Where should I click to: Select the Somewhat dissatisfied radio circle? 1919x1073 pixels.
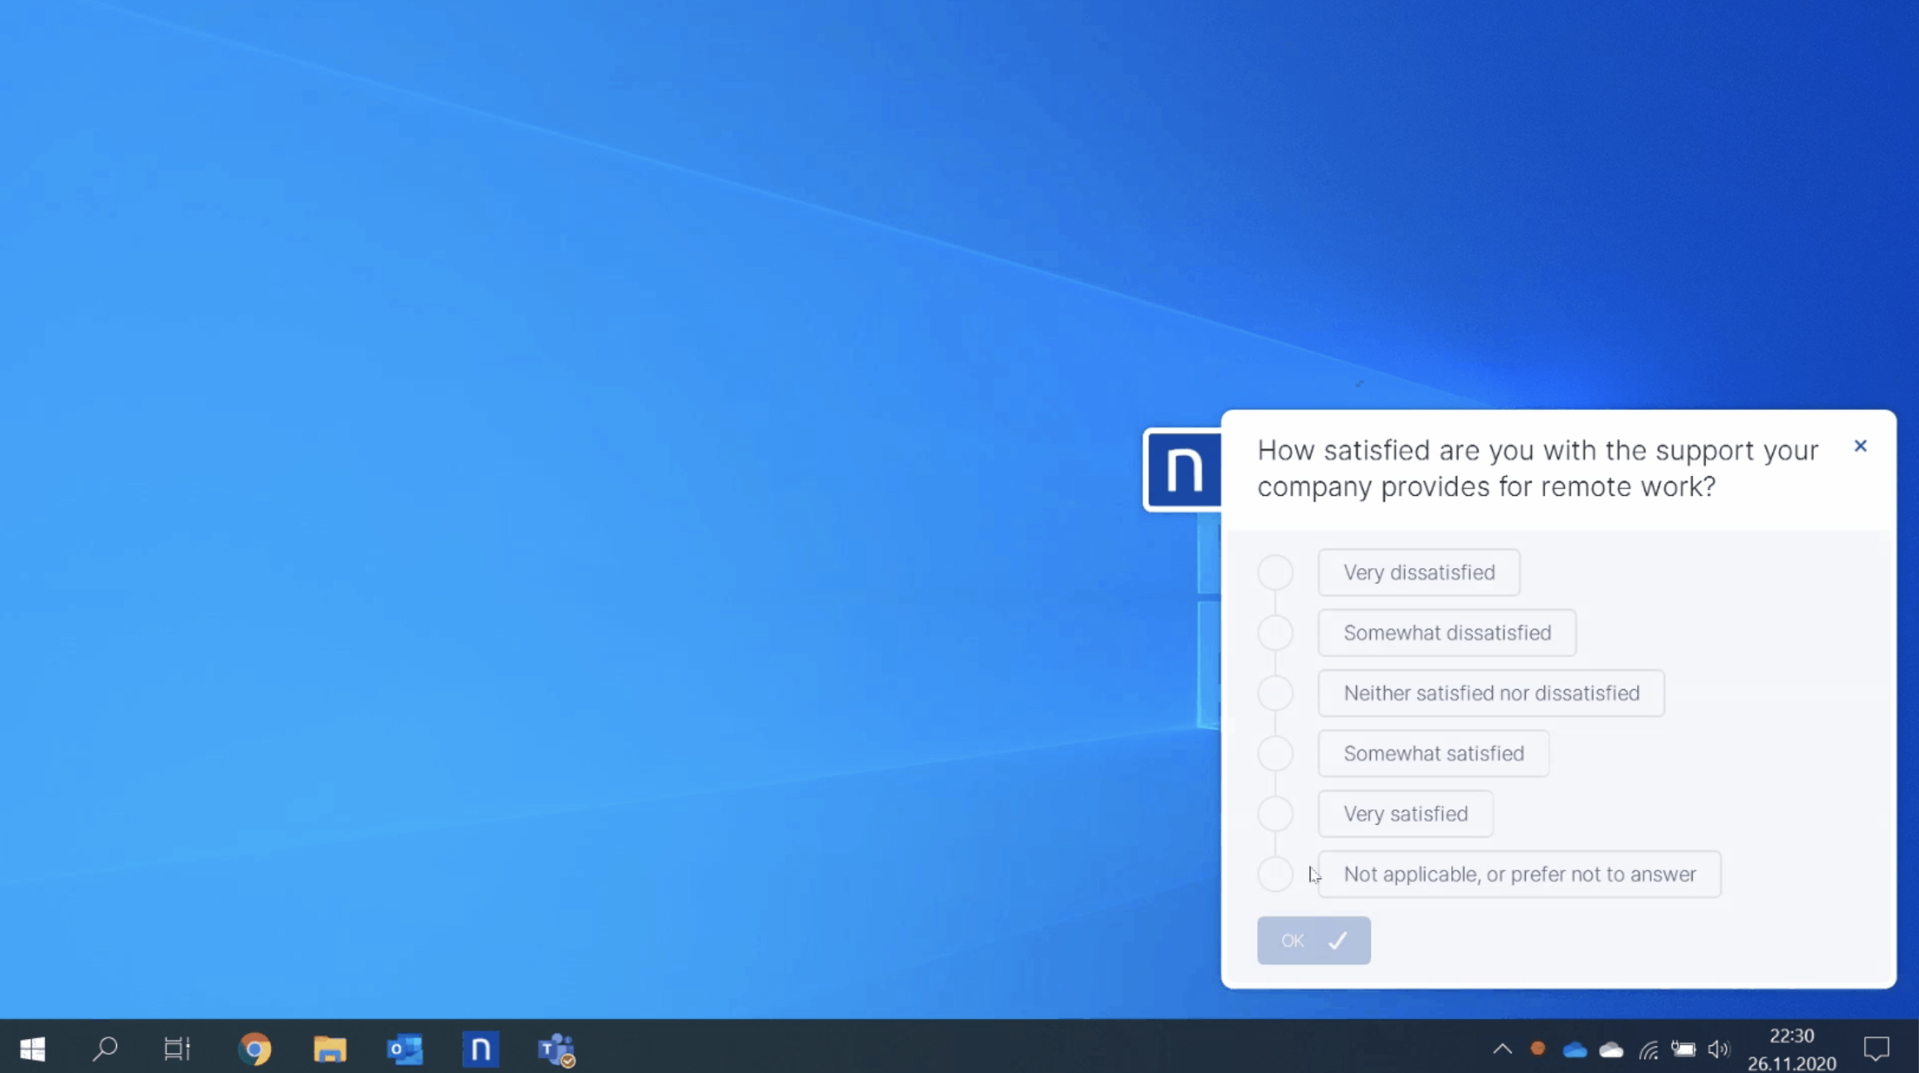click(x=1275, y=633)
